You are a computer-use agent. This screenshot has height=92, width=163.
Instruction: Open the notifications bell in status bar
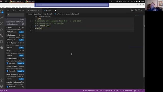pos(142,91)
